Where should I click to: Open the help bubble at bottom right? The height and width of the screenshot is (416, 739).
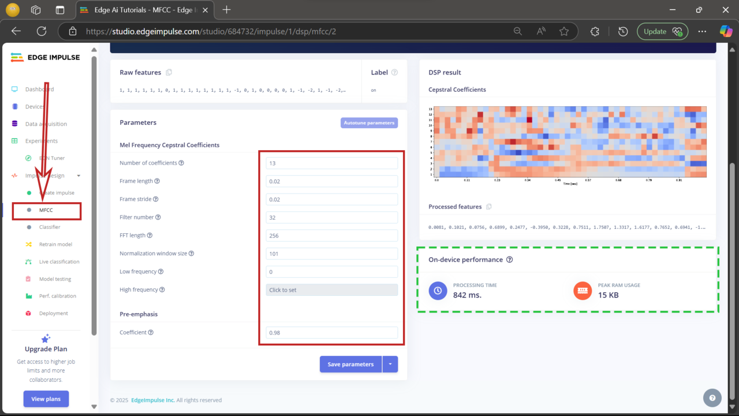click(x=712, y=398)
